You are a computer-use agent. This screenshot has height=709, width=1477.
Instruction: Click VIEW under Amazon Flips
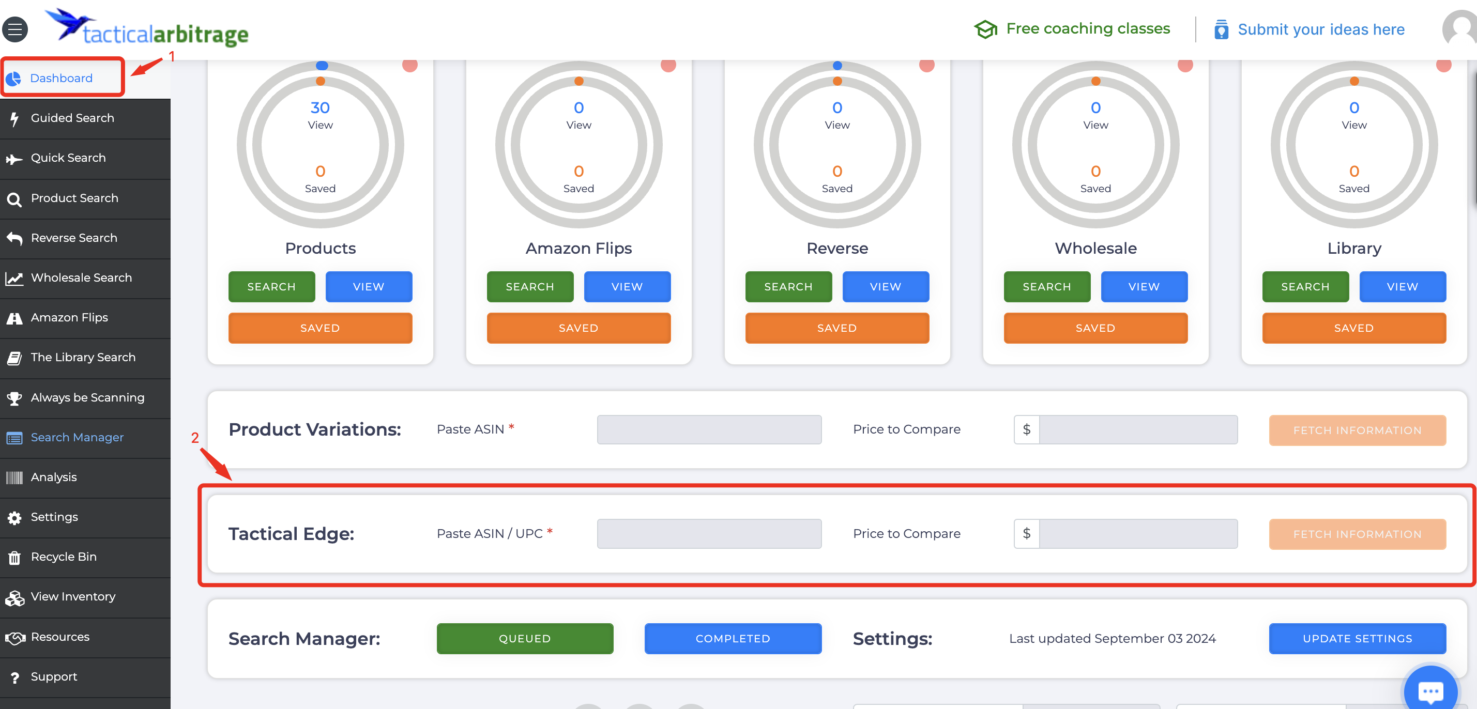point(627,287)
